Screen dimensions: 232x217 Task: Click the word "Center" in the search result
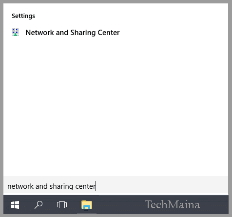[109, 33]
